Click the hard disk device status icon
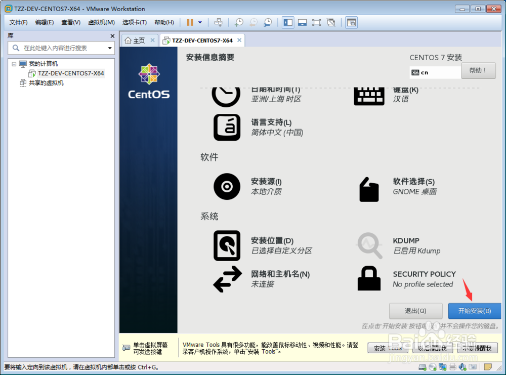Screen dimensions: 506x375 pos(423,367)
